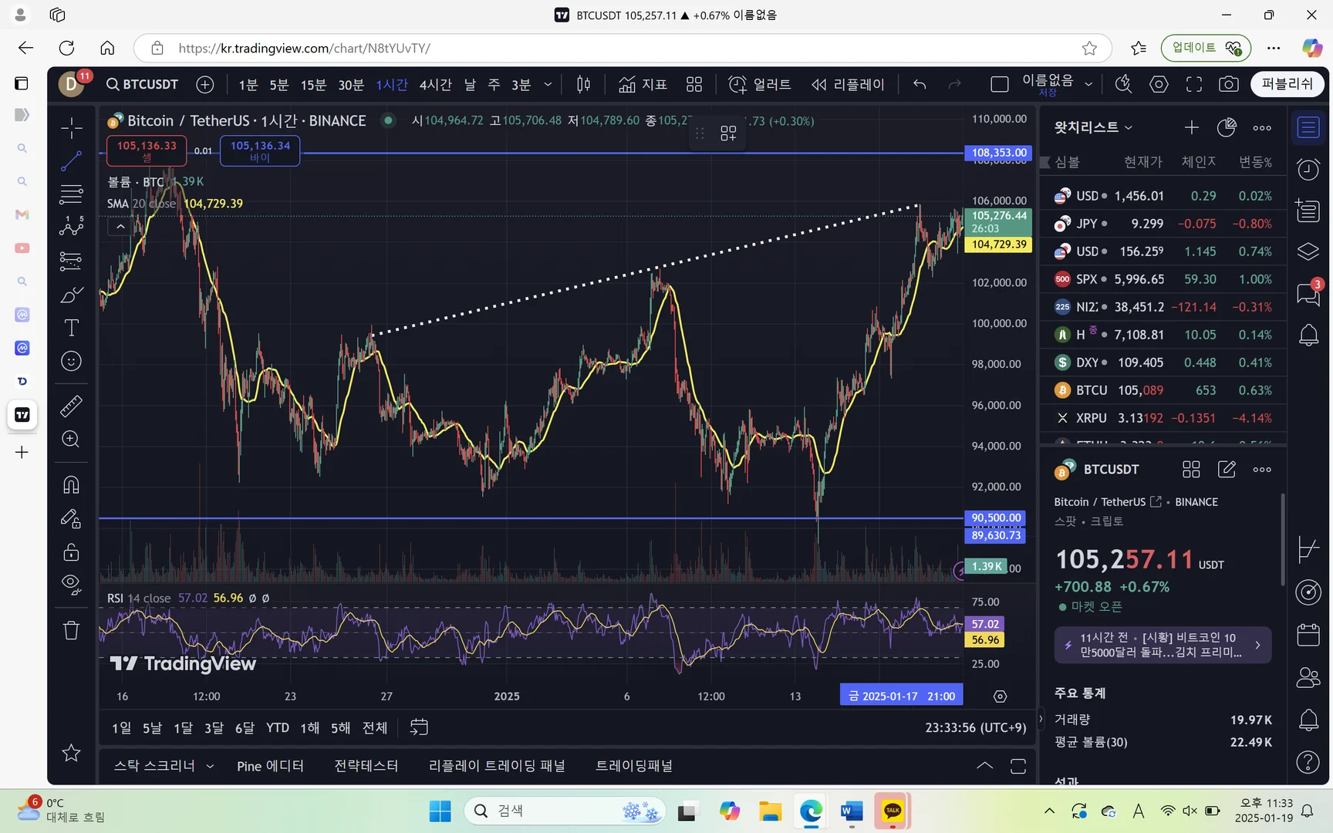Image resolution: width=1333 pixels, height=833 pixels.
Task: Toggle fullscreen mode for the chart
Action: [1193, 84]
